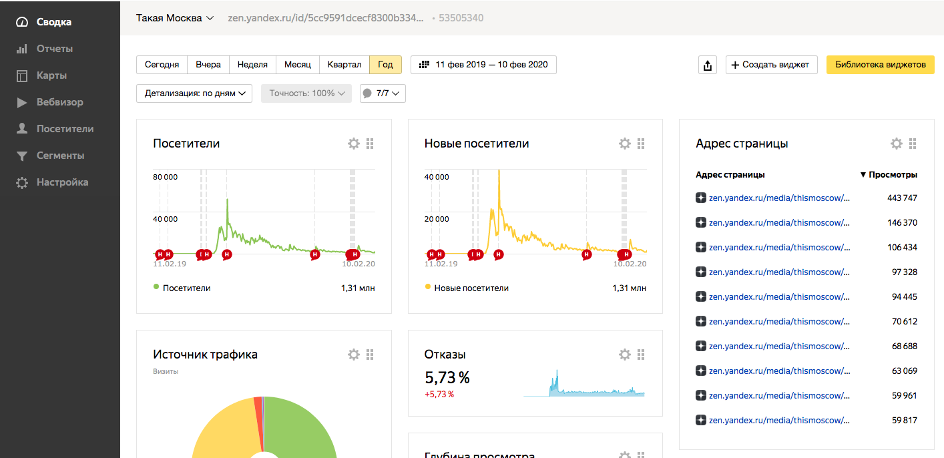
Task: Open settings gear of Адрес страницы widget
Action: 897,144
